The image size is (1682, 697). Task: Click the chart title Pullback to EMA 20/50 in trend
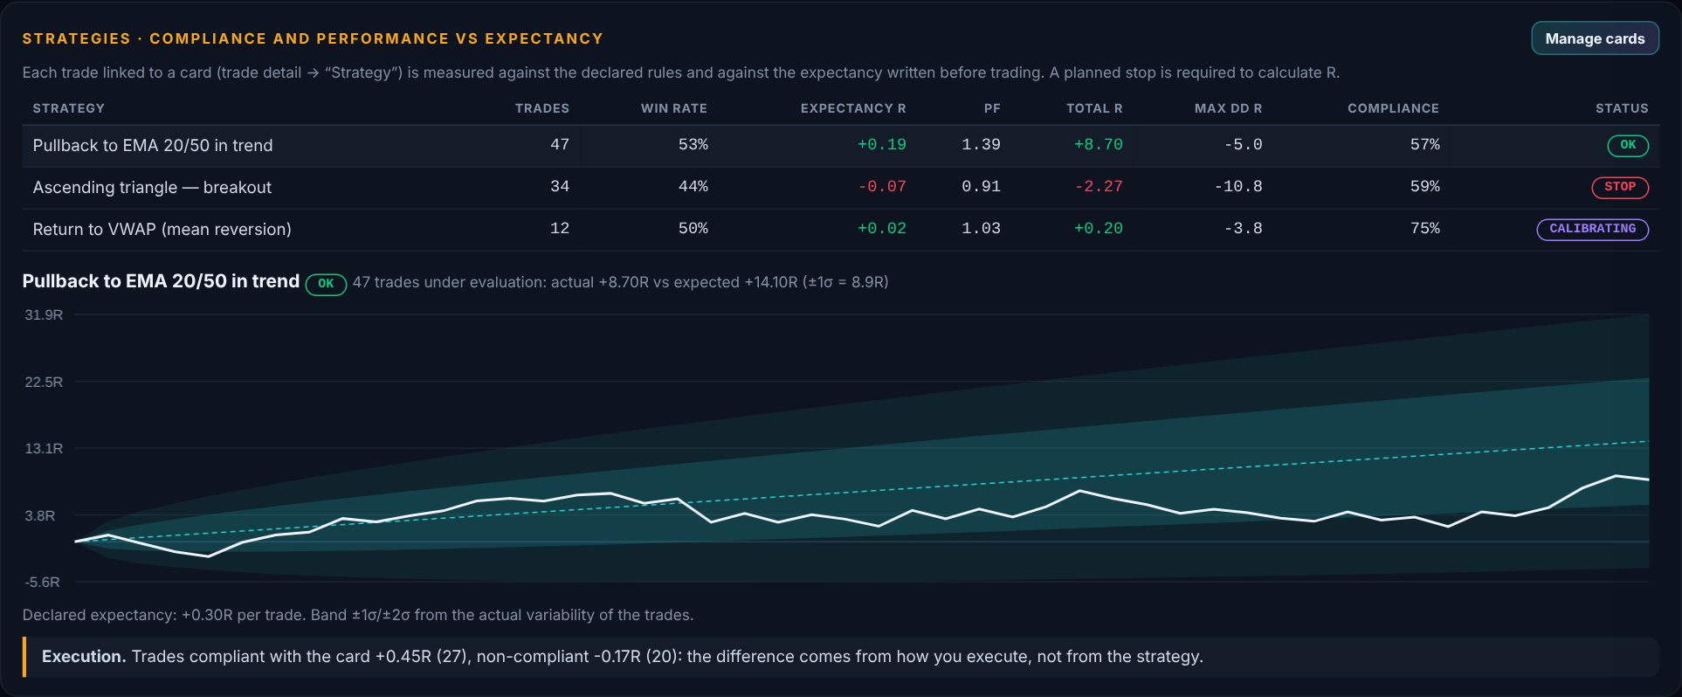(x=161, y=281)
